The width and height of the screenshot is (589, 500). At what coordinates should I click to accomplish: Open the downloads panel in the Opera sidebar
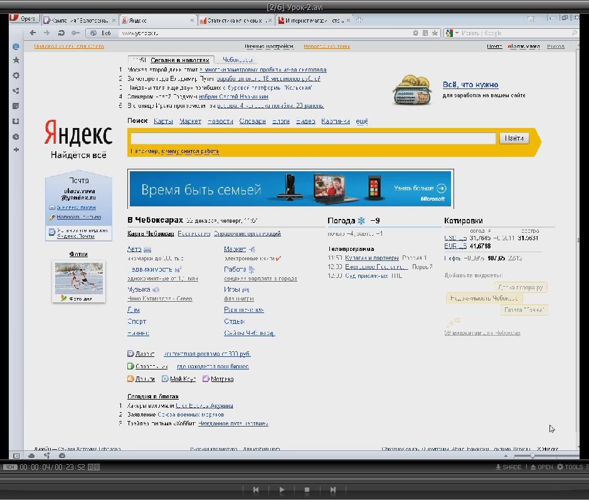coord(16,121)
